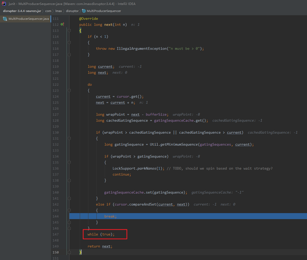Image resolution: width=307 pixels, height=260 pixels.
Task: Click the fold end marker on line 145
Action: (x=69, y=222)
